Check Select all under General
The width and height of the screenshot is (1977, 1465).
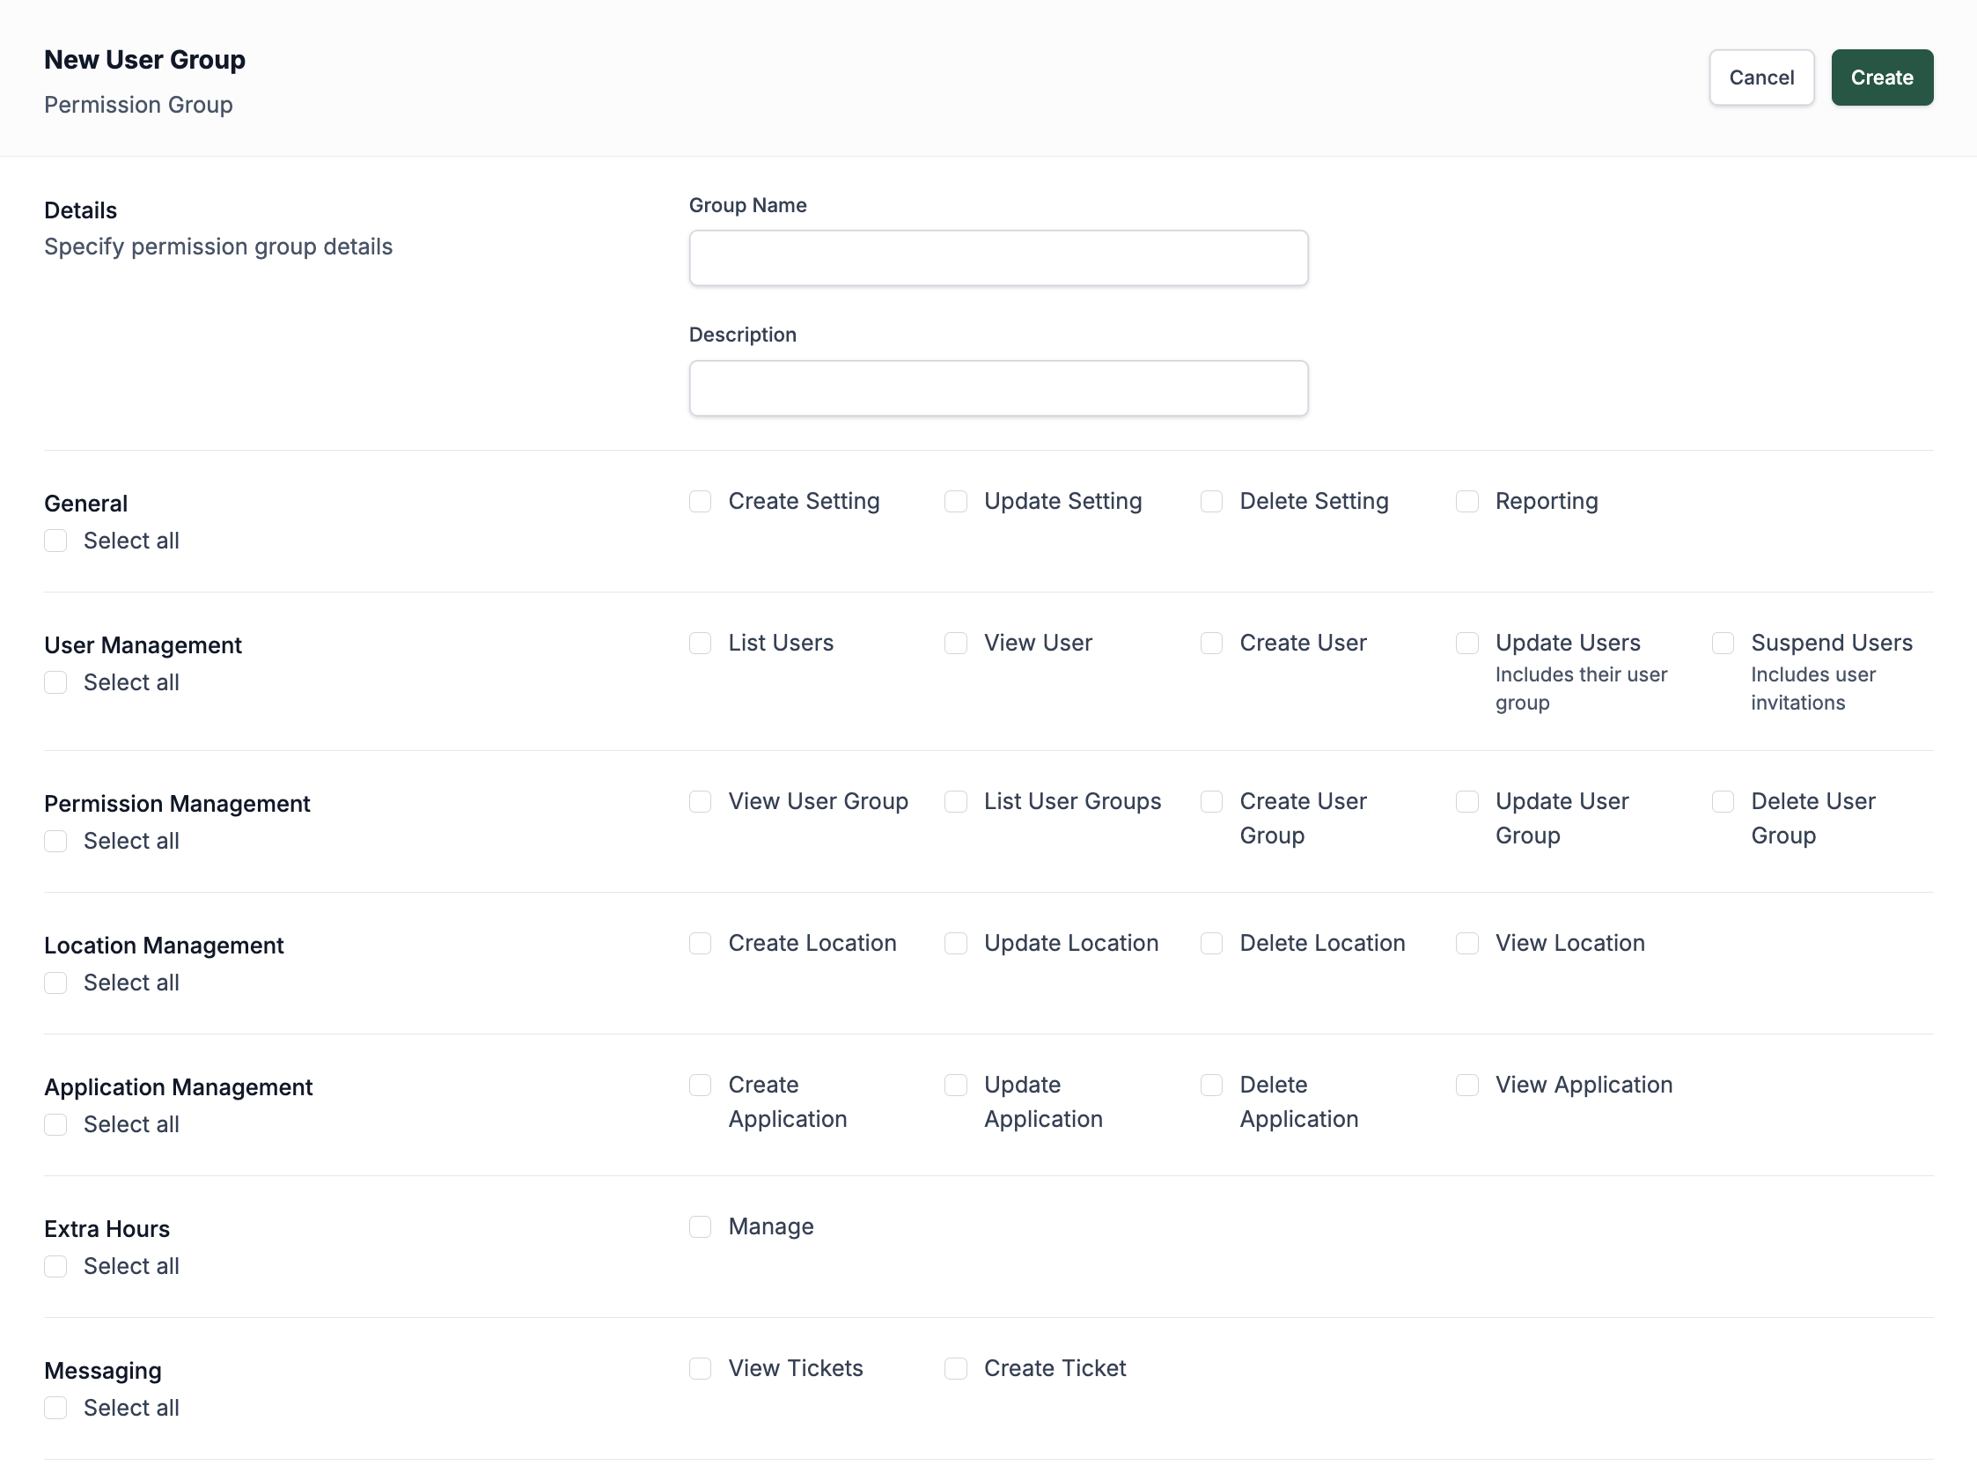tap(55, 540)
